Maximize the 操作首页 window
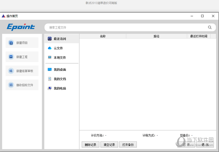 (x=202, y=16)
